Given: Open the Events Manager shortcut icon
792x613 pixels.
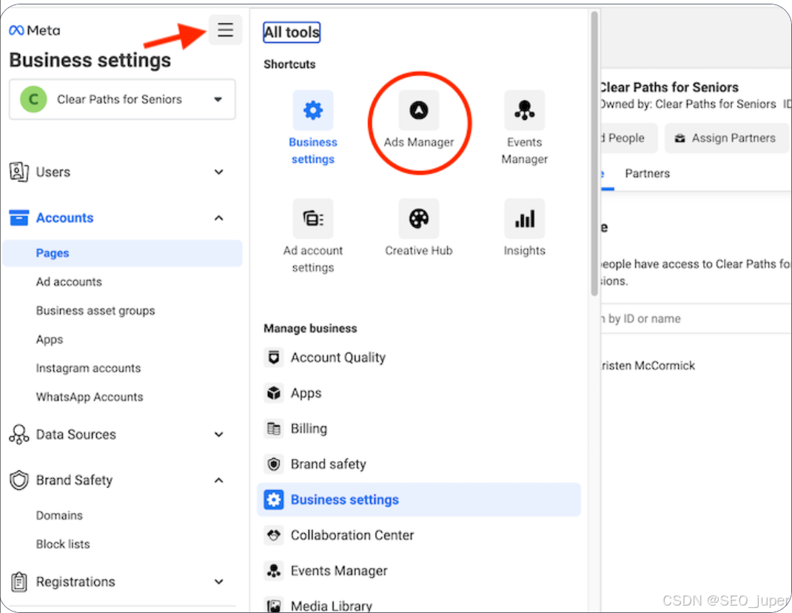Looking at the screenshot, I should [524, 111].
